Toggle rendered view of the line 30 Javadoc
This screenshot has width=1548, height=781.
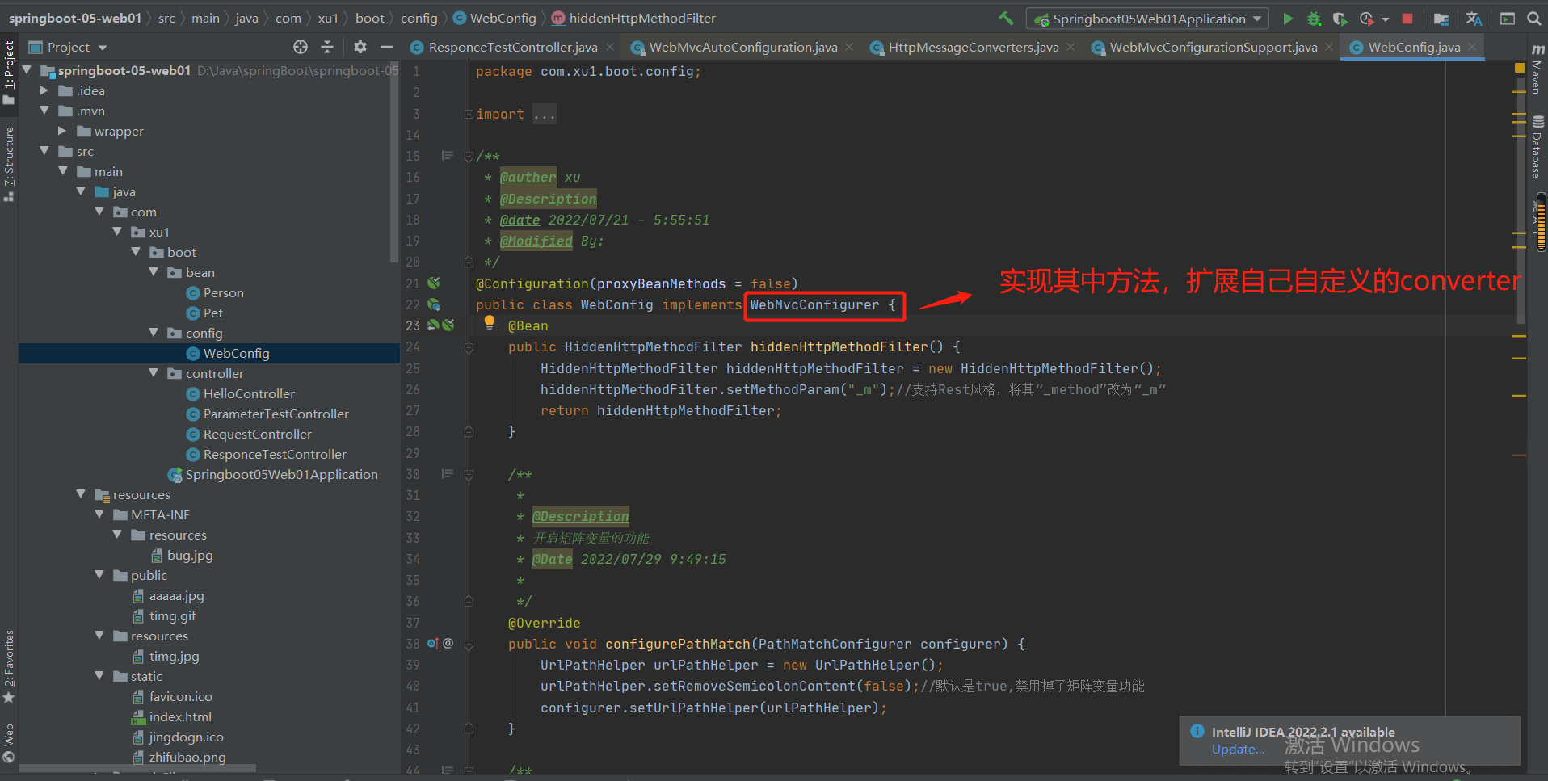[x=447, y=473]
